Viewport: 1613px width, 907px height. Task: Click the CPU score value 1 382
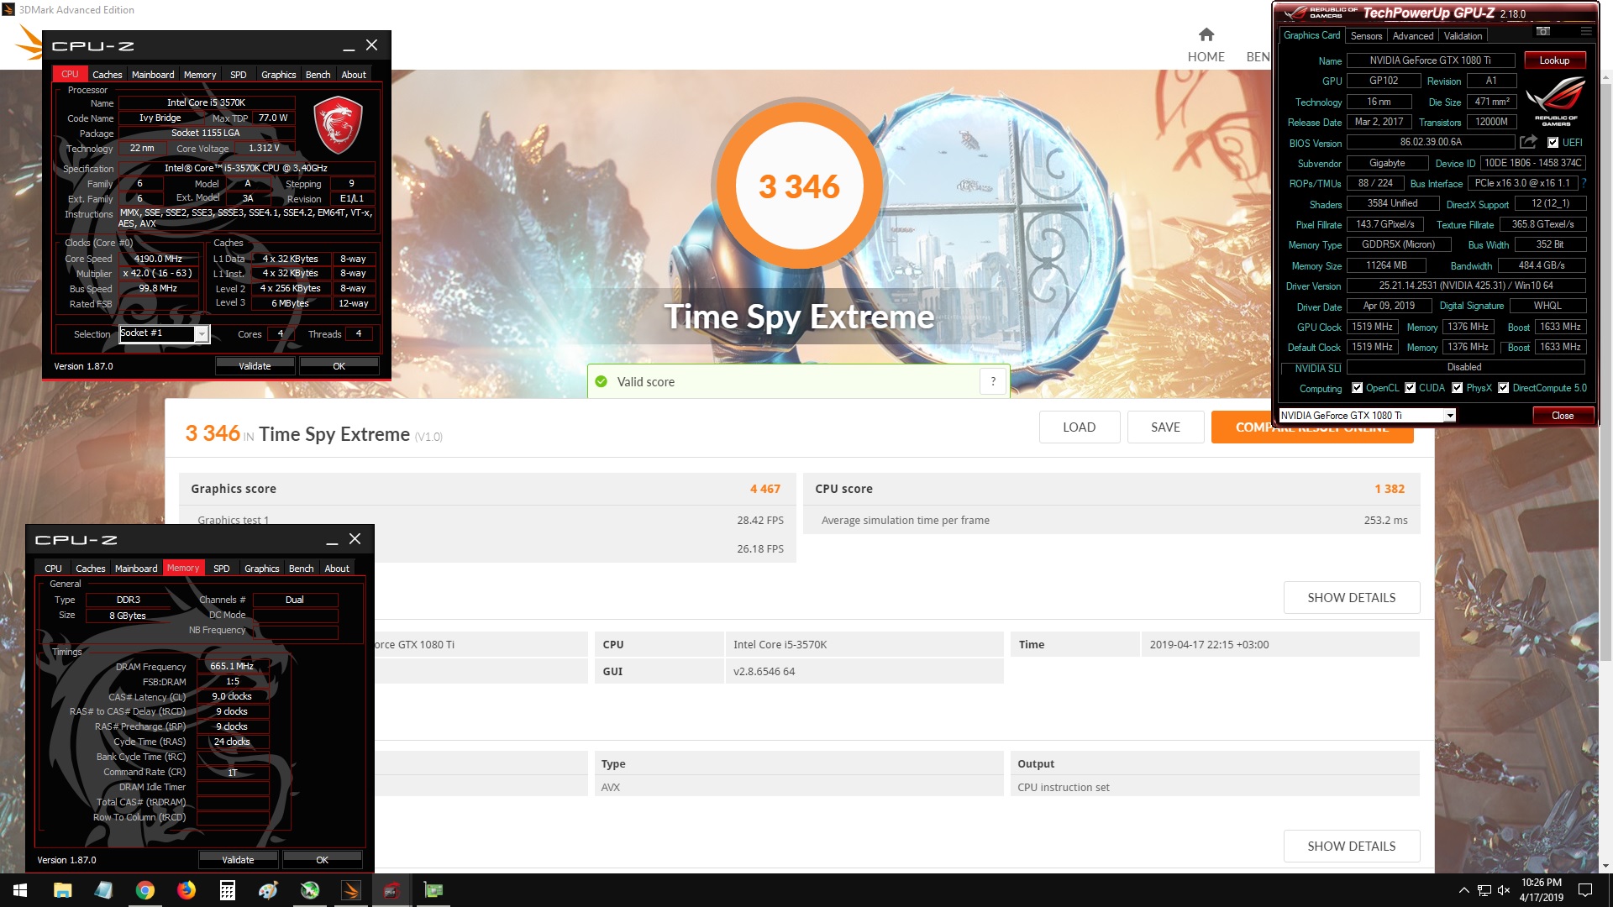tap(1390, 489)
